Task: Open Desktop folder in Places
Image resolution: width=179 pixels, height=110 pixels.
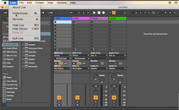Action: [x=8, y=96]
